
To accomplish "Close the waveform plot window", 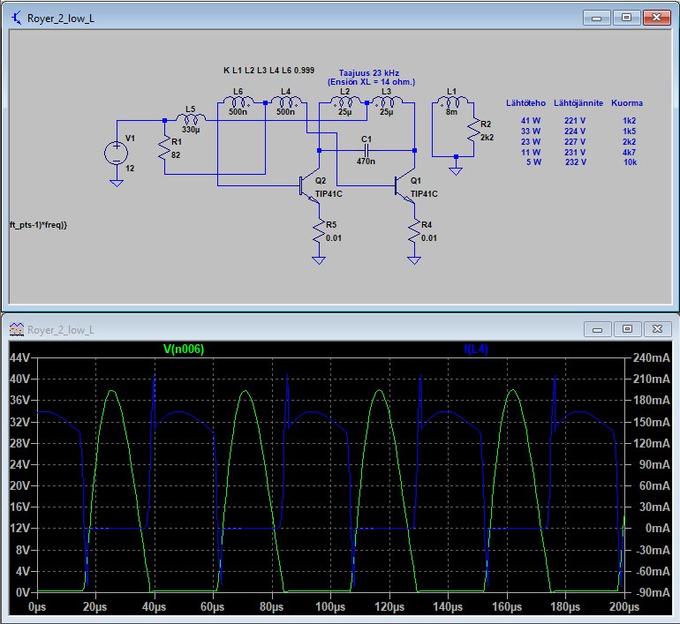I will coord(655,329).
